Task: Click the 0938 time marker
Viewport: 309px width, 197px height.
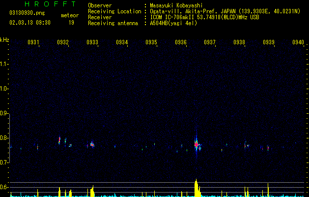Action: pos(239,42)
